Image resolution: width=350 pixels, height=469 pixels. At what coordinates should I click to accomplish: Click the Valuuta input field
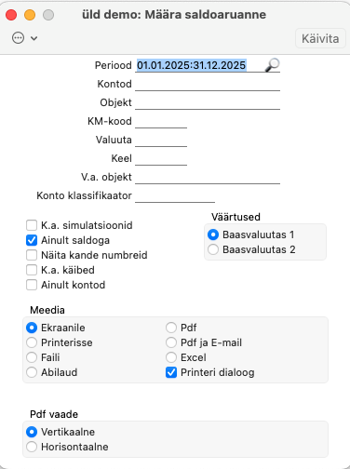coord(161,140)
